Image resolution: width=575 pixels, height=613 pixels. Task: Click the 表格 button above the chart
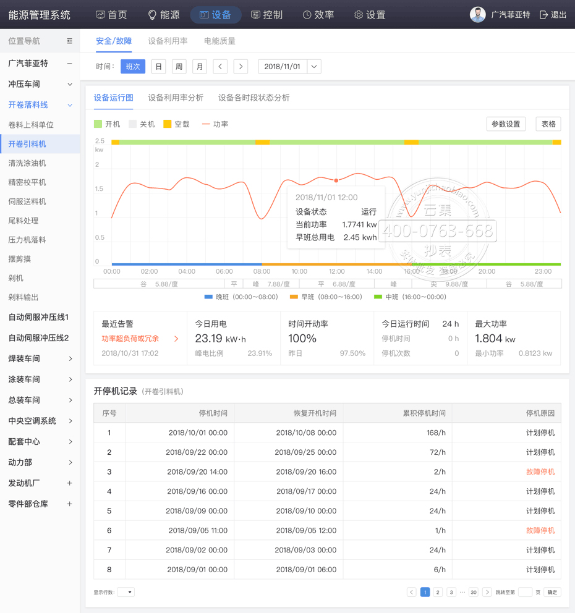click(549, 124)
